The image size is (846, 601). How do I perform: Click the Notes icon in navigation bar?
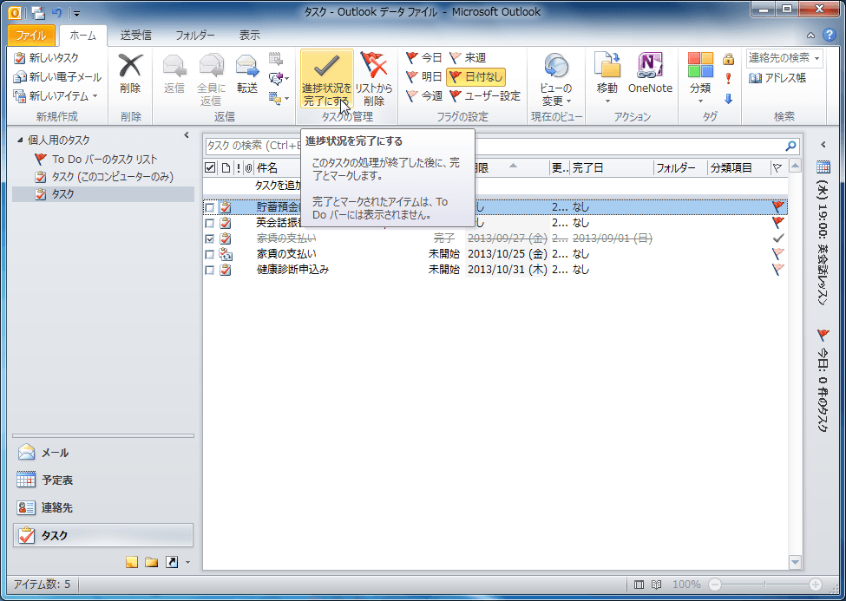pyautogui.click(x=132, y=563)
